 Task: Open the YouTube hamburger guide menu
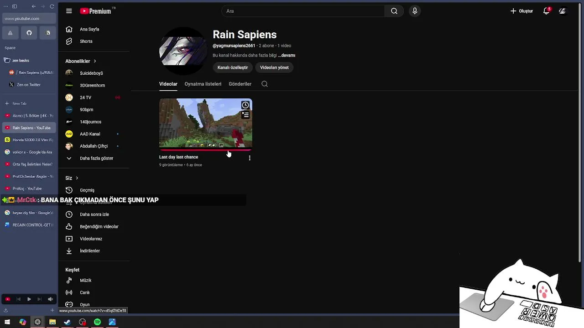(x=69, y=11)
